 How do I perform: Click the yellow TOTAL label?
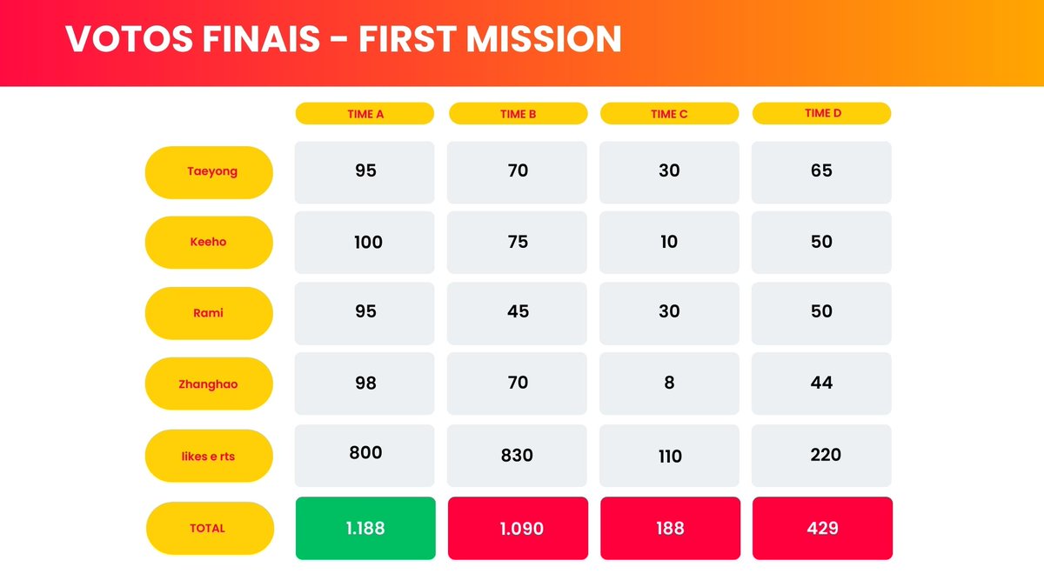[209, 528]
